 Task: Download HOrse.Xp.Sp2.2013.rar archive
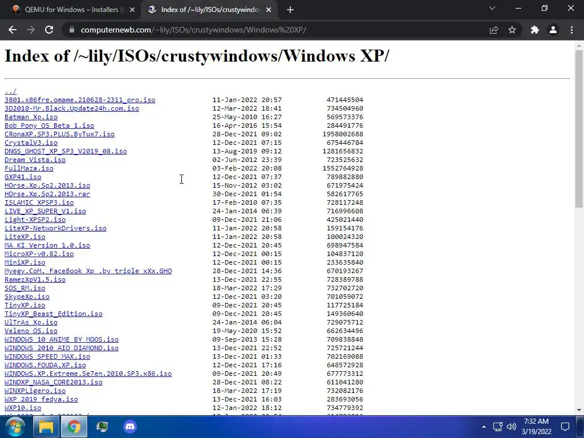point(47,194)
